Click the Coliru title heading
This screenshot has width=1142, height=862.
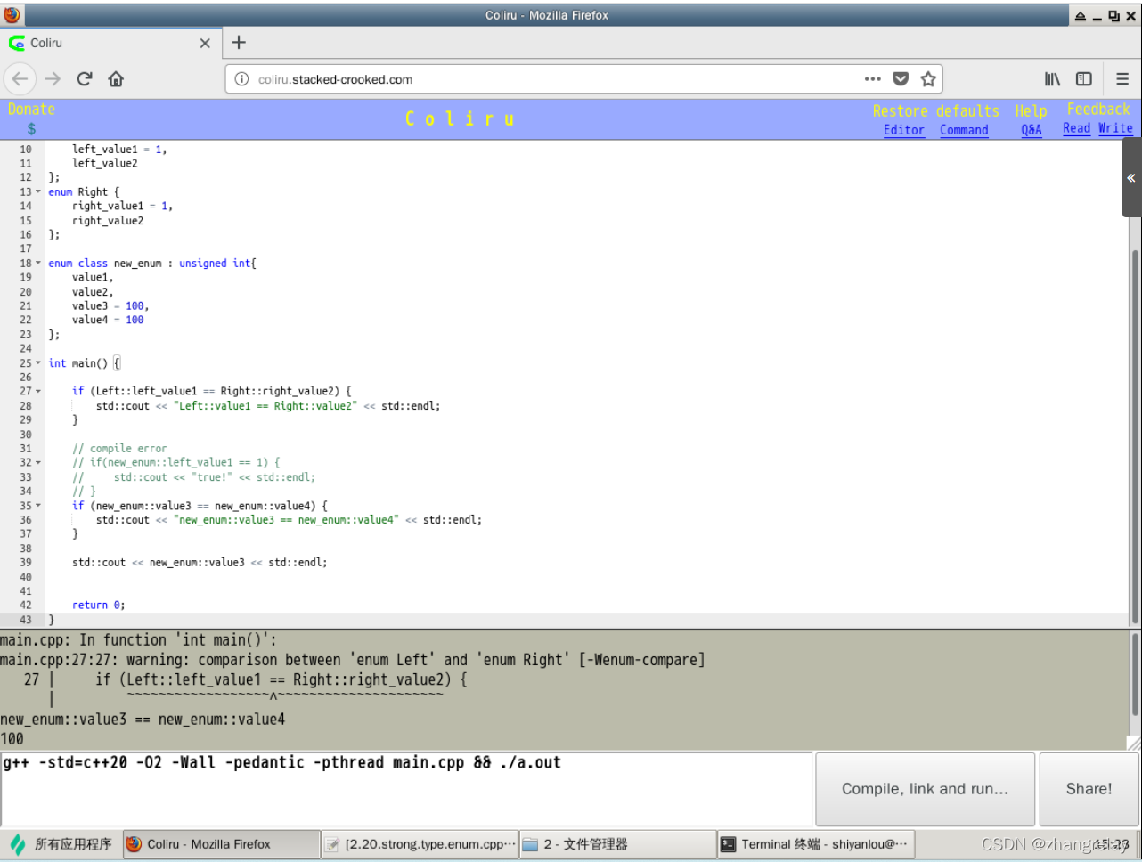pyautogui.click(x=460, y=118)
